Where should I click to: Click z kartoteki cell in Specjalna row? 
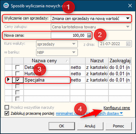[97, 80]
